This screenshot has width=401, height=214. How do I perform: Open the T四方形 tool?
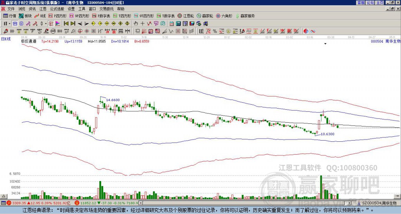(x=122, y=16)
